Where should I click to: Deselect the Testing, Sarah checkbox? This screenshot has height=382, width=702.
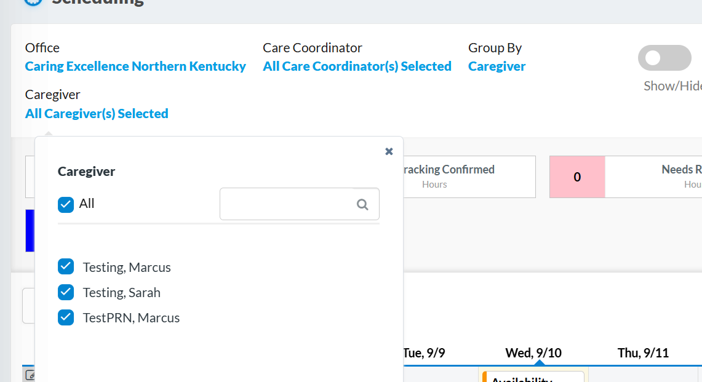coord(66,292)
